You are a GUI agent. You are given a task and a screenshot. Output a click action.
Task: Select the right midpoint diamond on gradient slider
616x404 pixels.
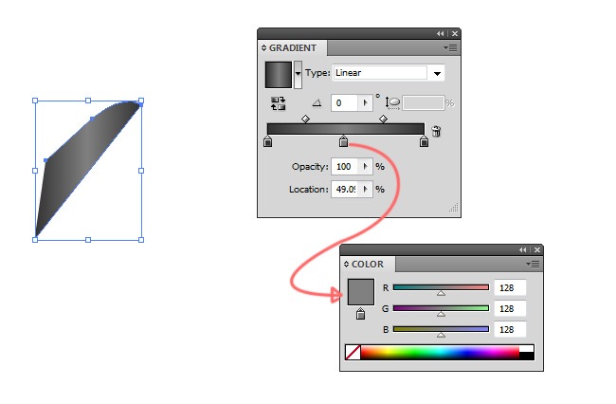pos(383,119)
